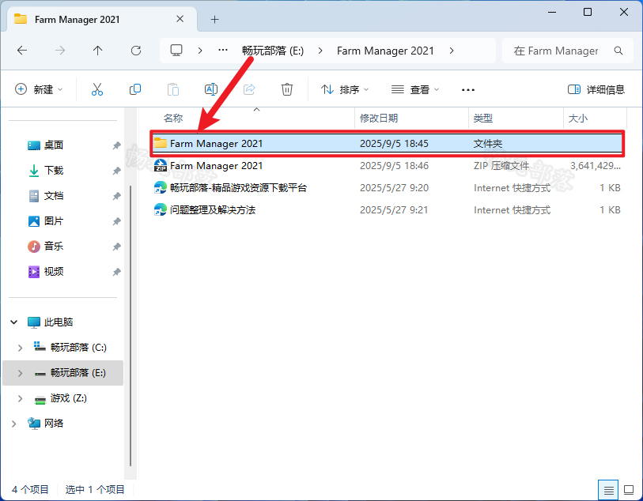Viewport: 643px width, 501px height.
Task: Click the Rename icon in toolbar
Action: [x=211, y=89]
